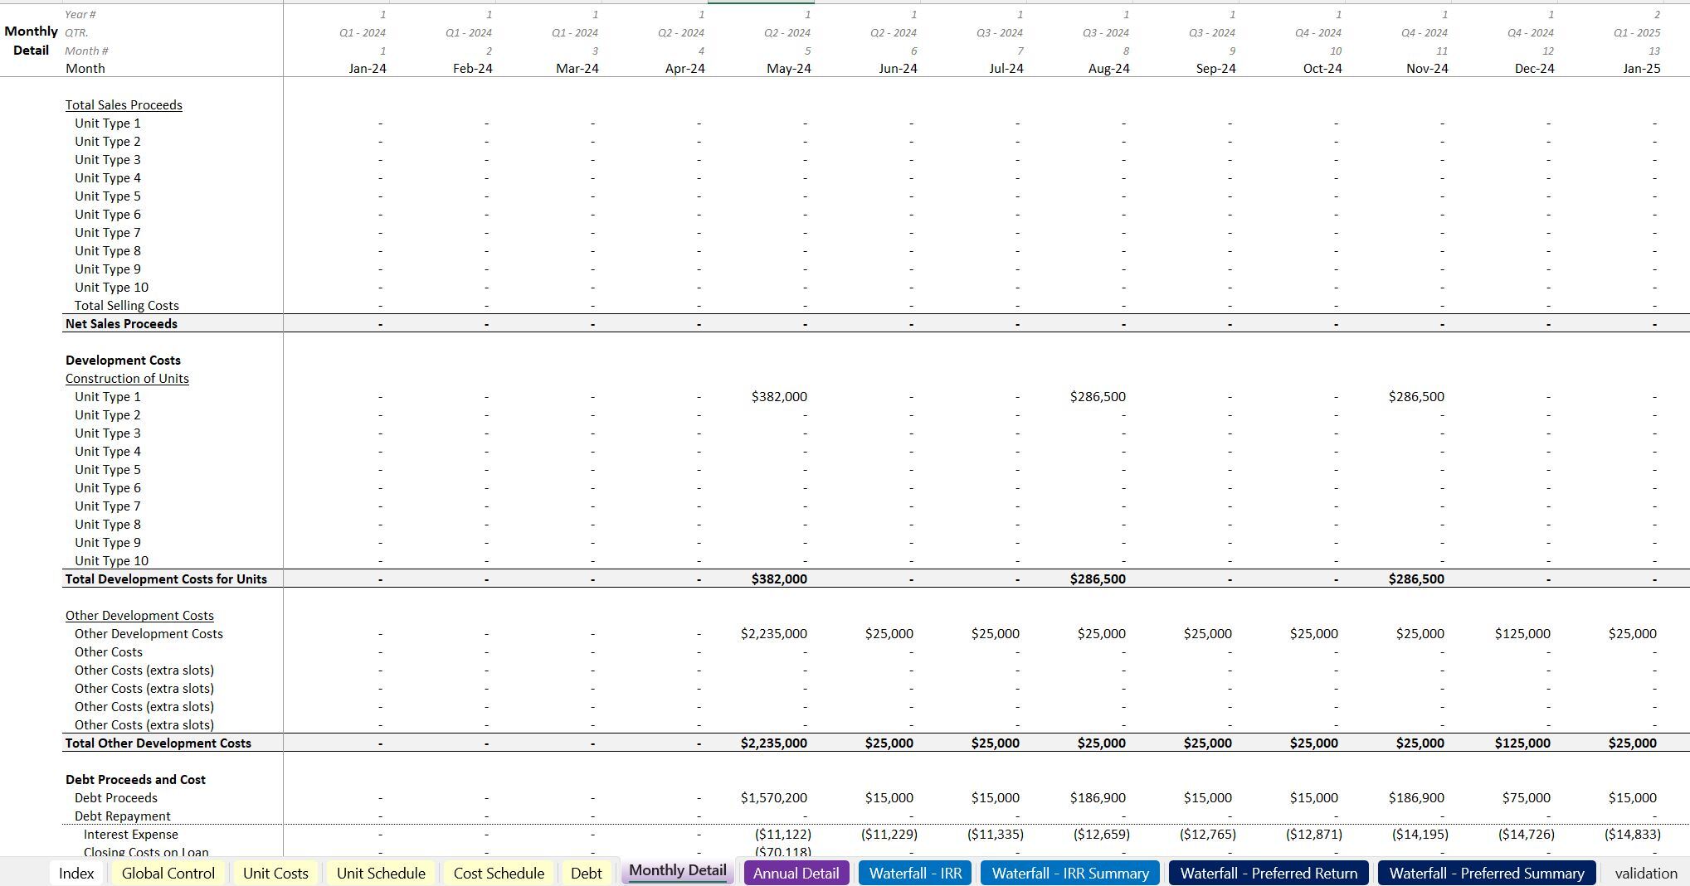Click Unit Type 10 under Total Sales Proceeds

[111, 288]
